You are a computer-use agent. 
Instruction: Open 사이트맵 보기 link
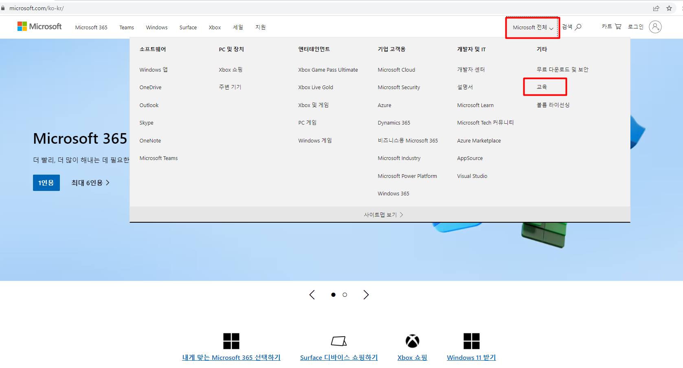(x=383, y=215)
